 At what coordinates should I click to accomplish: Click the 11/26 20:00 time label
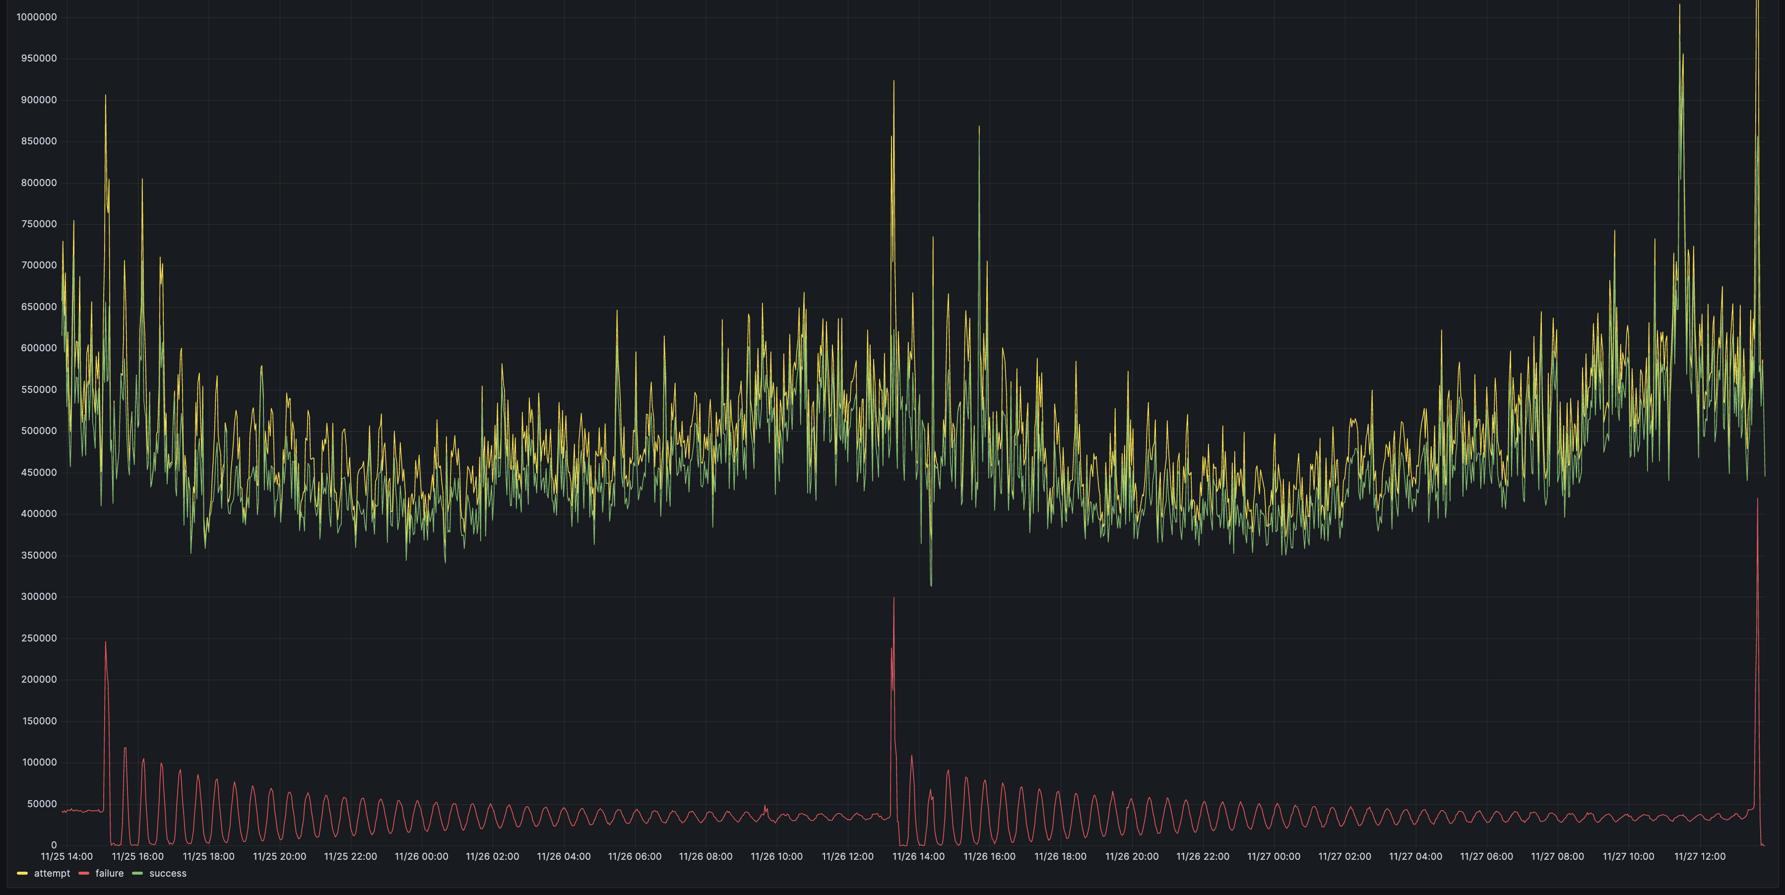pos(1132,857)
